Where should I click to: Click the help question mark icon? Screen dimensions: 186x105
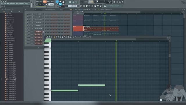[123, 2]
